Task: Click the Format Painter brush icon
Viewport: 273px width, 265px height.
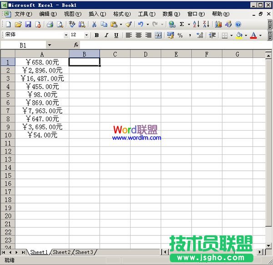Action: [x=128, y=24]
